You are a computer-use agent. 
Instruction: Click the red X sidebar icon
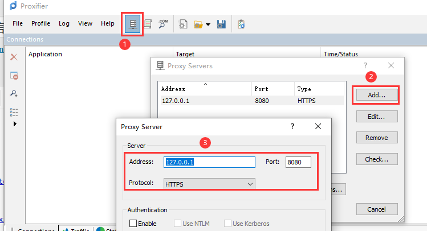coord(14,57)
